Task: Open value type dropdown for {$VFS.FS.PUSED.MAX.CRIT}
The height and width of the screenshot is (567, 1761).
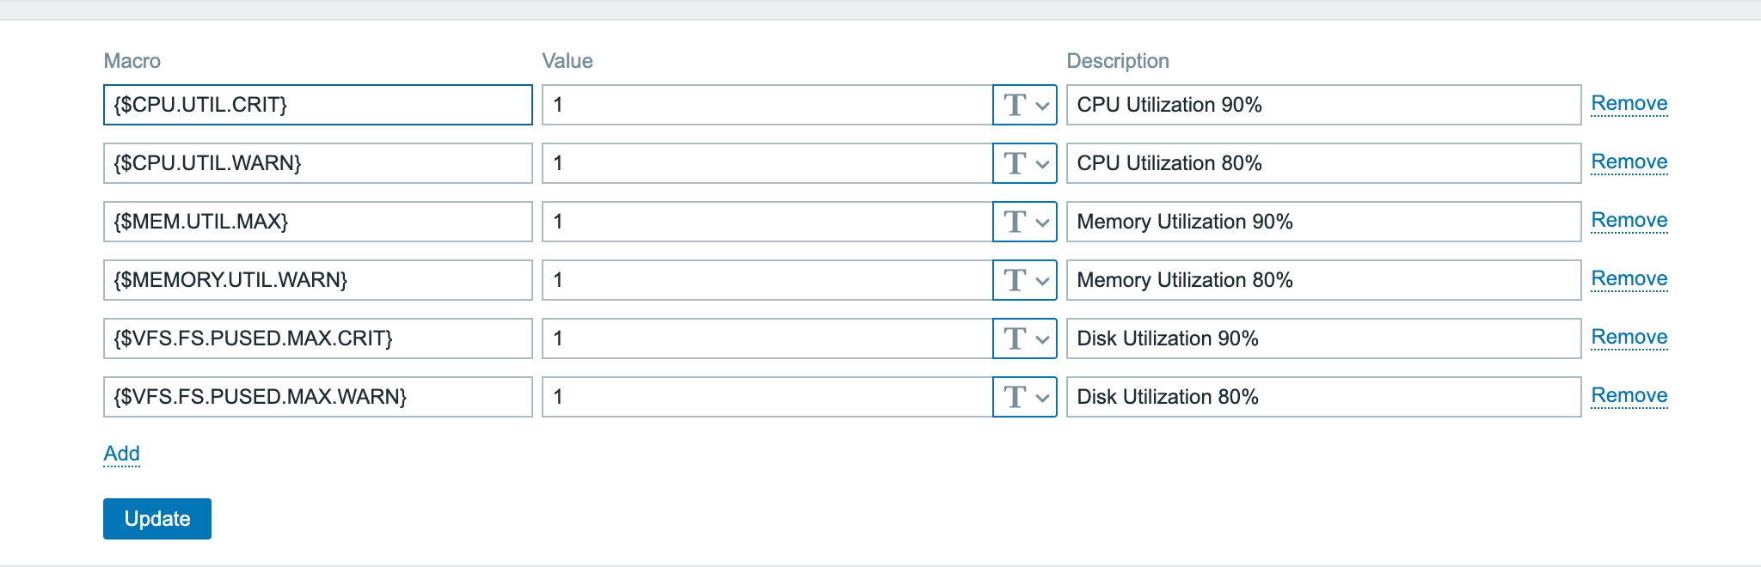Action: click(1025, 338)
